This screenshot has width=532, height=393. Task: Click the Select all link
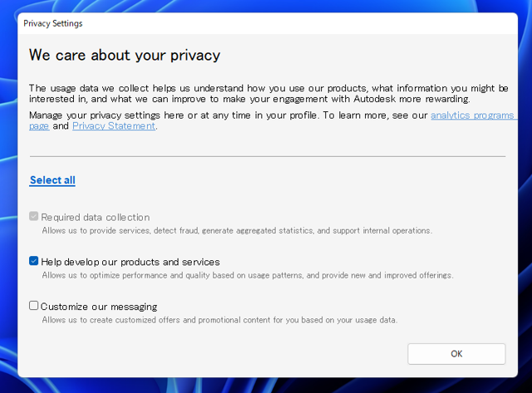[52, 180]
